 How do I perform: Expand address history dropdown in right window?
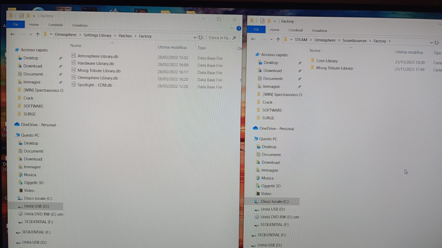431,43
